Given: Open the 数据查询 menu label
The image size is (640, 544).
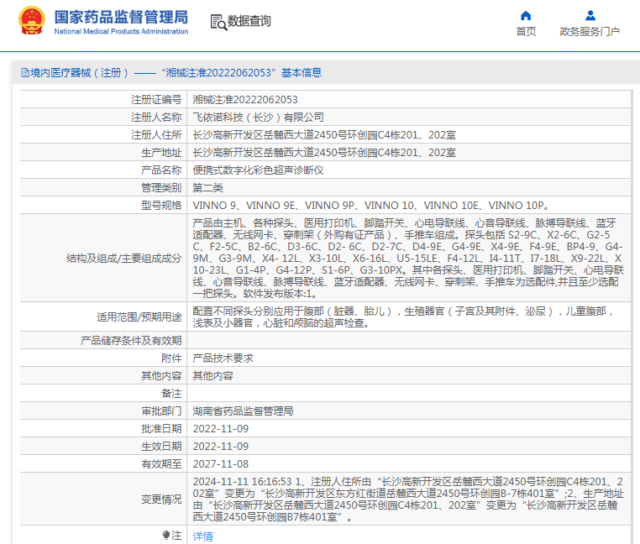Looking at the screenshot, I should click(x=249, y=22).
